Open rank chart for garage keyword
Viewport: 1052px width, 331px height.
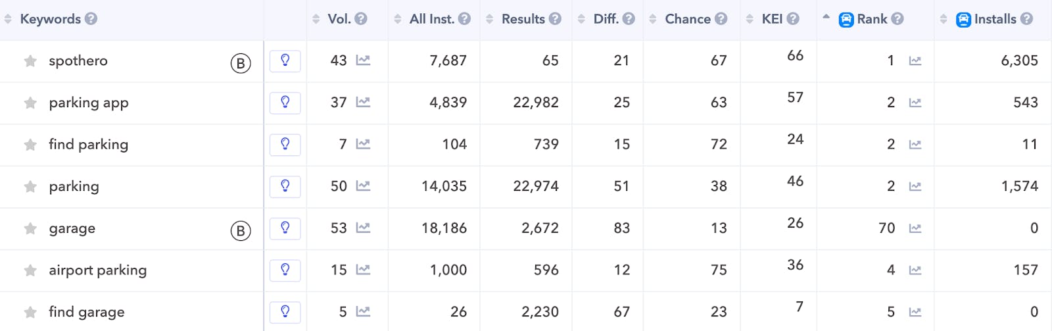pyautogui.click(x=915, y=228)
